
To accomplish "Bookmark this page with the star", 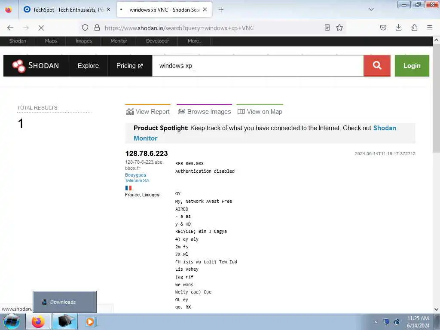I will pos(339,27).
